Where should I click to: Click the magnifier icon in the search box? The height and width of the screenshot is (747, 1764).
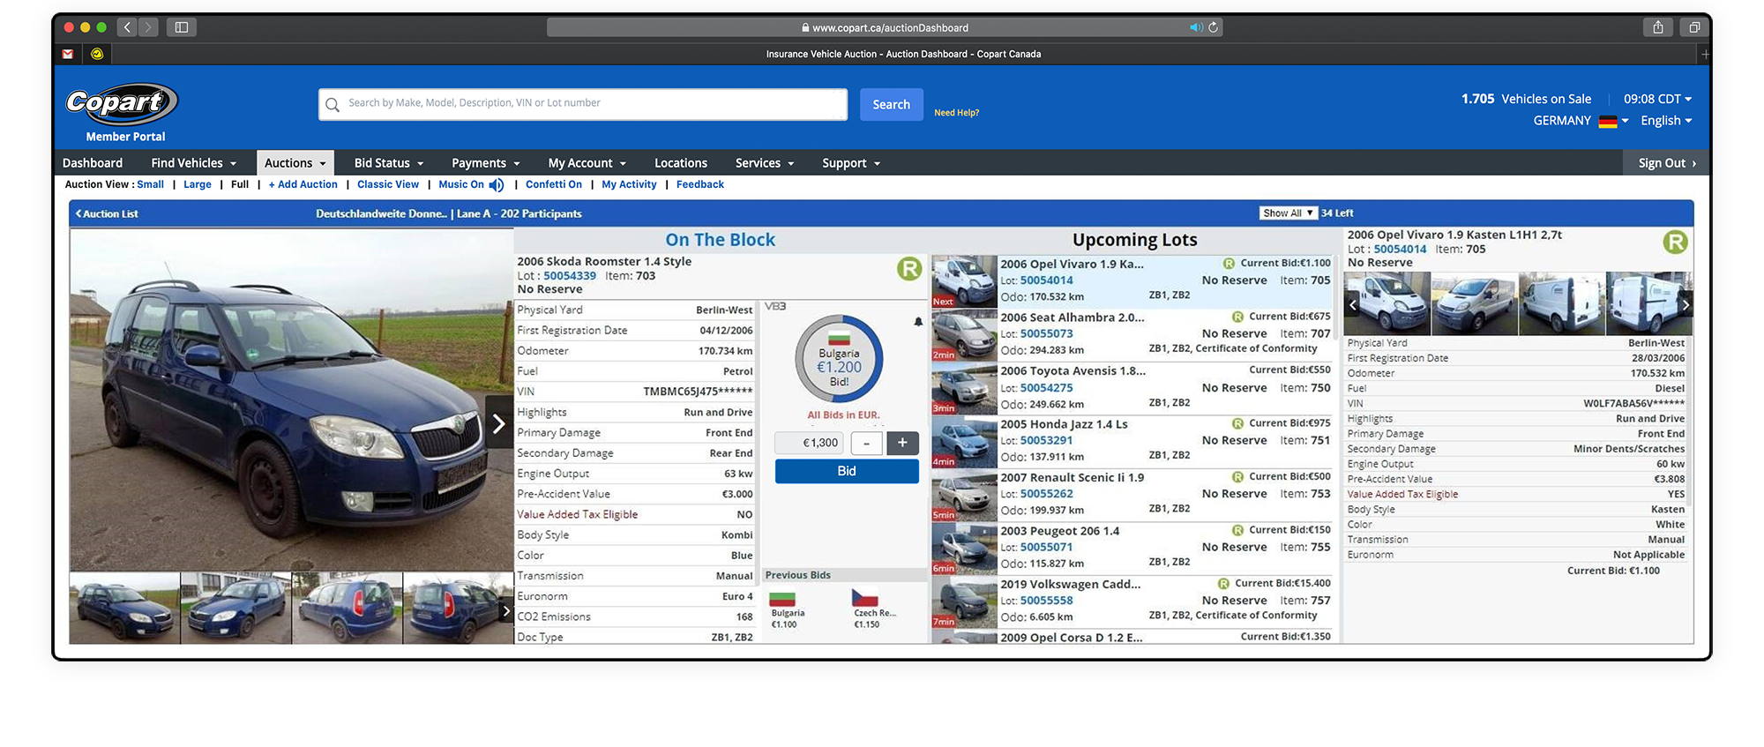[333, 105]
